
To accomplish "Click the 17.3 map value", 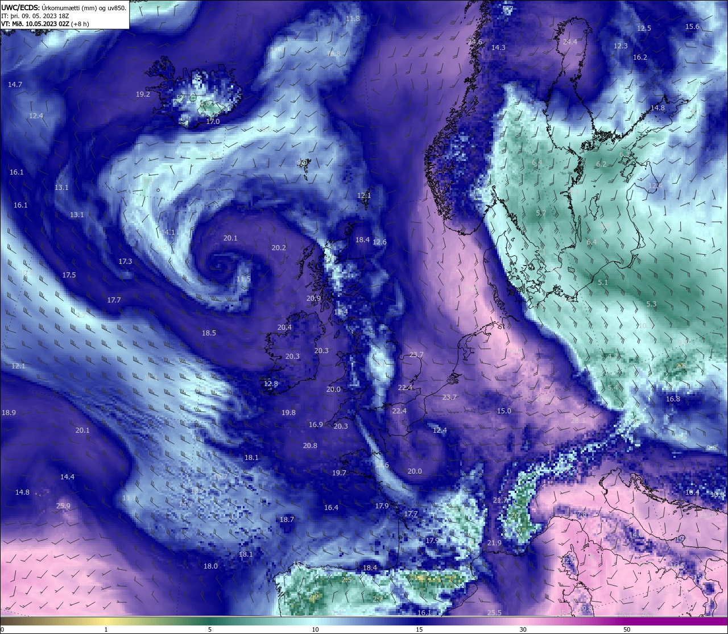I will point(125,262).
